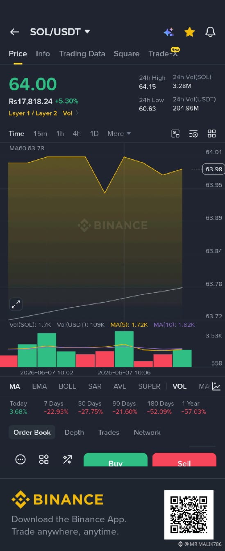Click the MA60 63.78 indicator label
The width and height of the screenshot is (225, 551).
pos(27,148)
